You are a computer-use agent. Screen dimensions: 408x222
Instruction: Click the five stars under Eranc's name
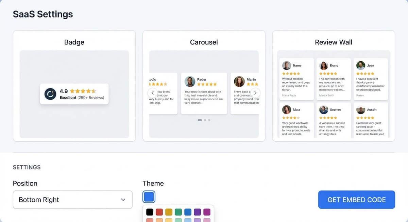(x=328, y=73)
